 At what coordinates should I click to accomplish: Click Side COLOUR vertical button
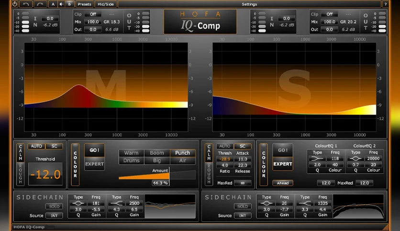pyautogui.click(x=264, y=164)
